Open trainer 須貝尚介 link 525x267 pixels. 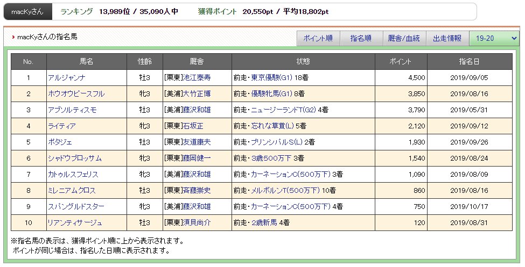(197, 222)
